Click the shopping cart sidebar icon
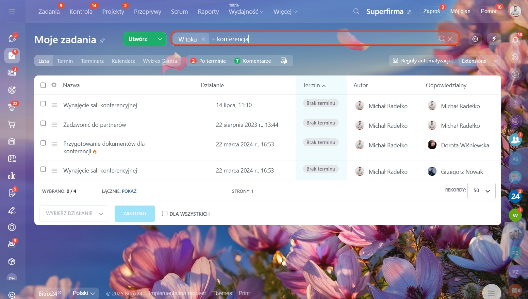 (x=12, y=124)
